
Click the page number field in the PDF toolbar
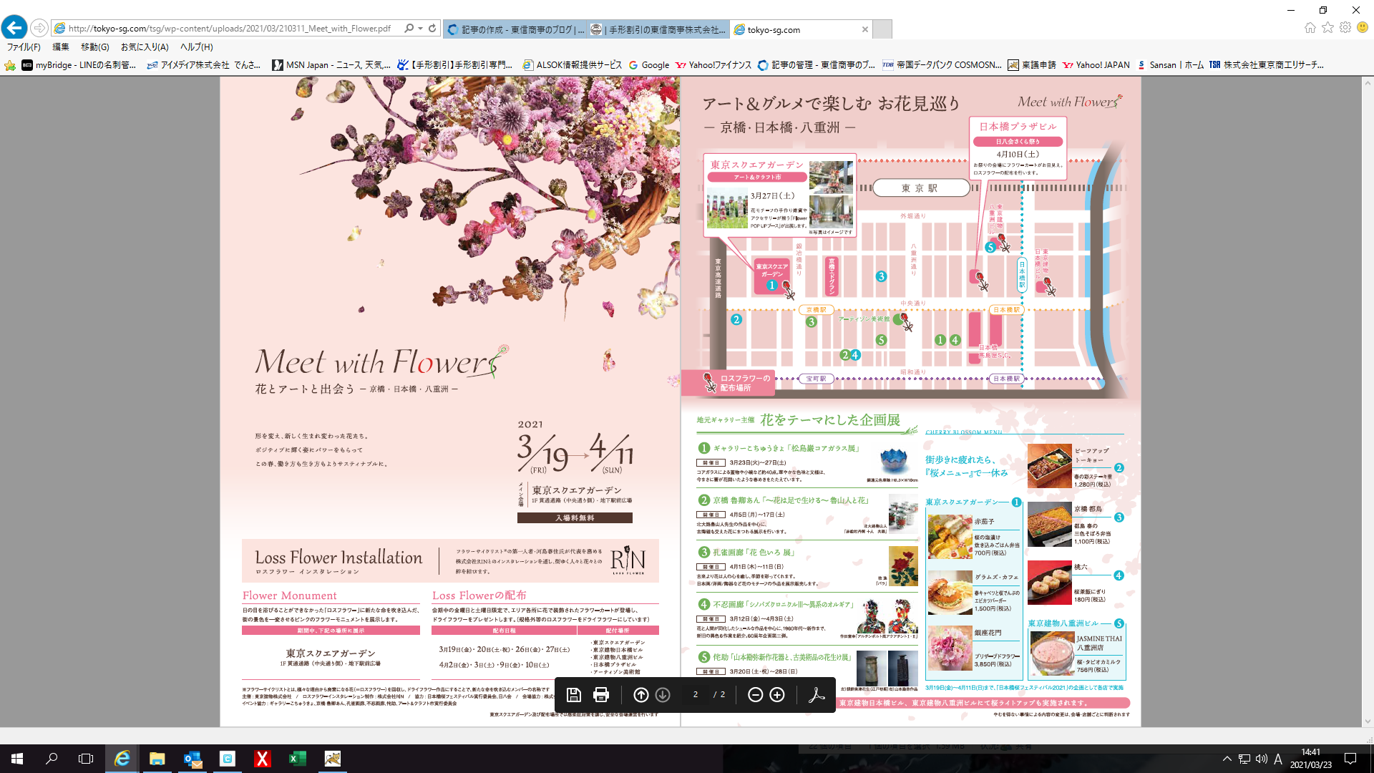[x=695, y=694]
